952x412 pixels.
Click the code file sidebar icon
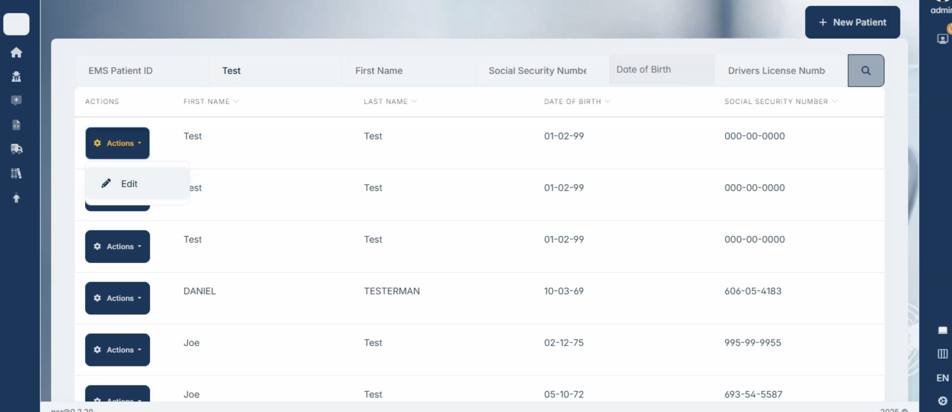click(x=16, y=125)
